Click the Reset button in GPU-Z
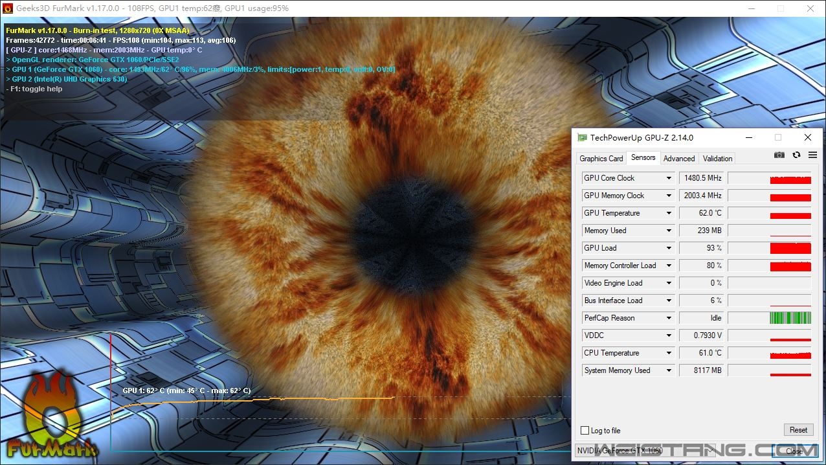The width and height of the screenshot is (826, 465). (x=798, y=430)
